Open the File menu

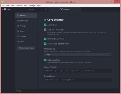point(3,5)
